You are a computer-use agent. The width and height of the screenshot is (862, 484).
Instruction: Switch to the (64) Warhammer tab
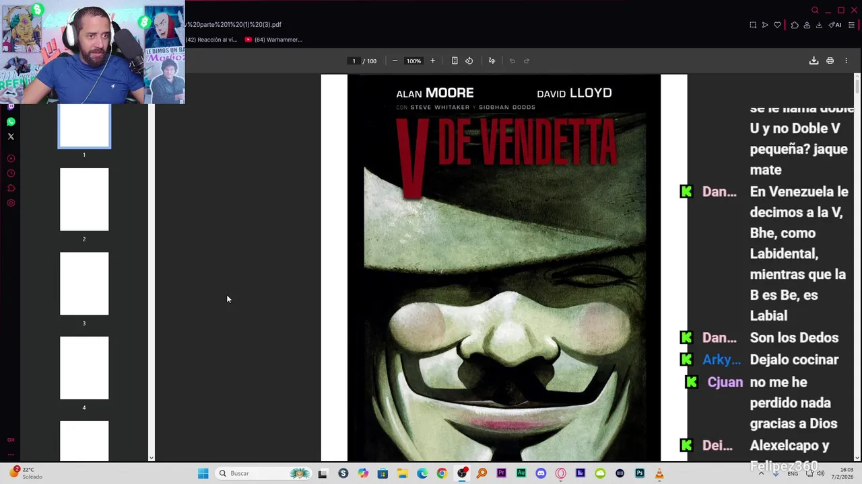pos(274,40)
